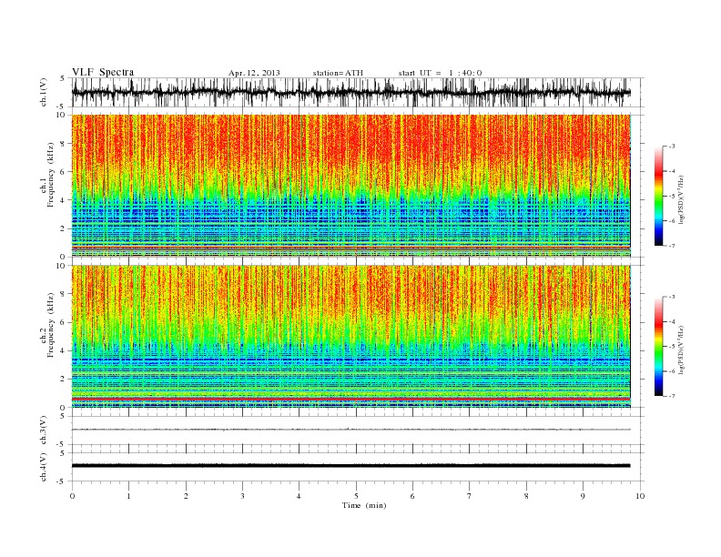The height and width of the screenshot is (557, 721).
Task: Click the ch.2 spectrogram "6" kHz tick label
Action: coord(63,322)
